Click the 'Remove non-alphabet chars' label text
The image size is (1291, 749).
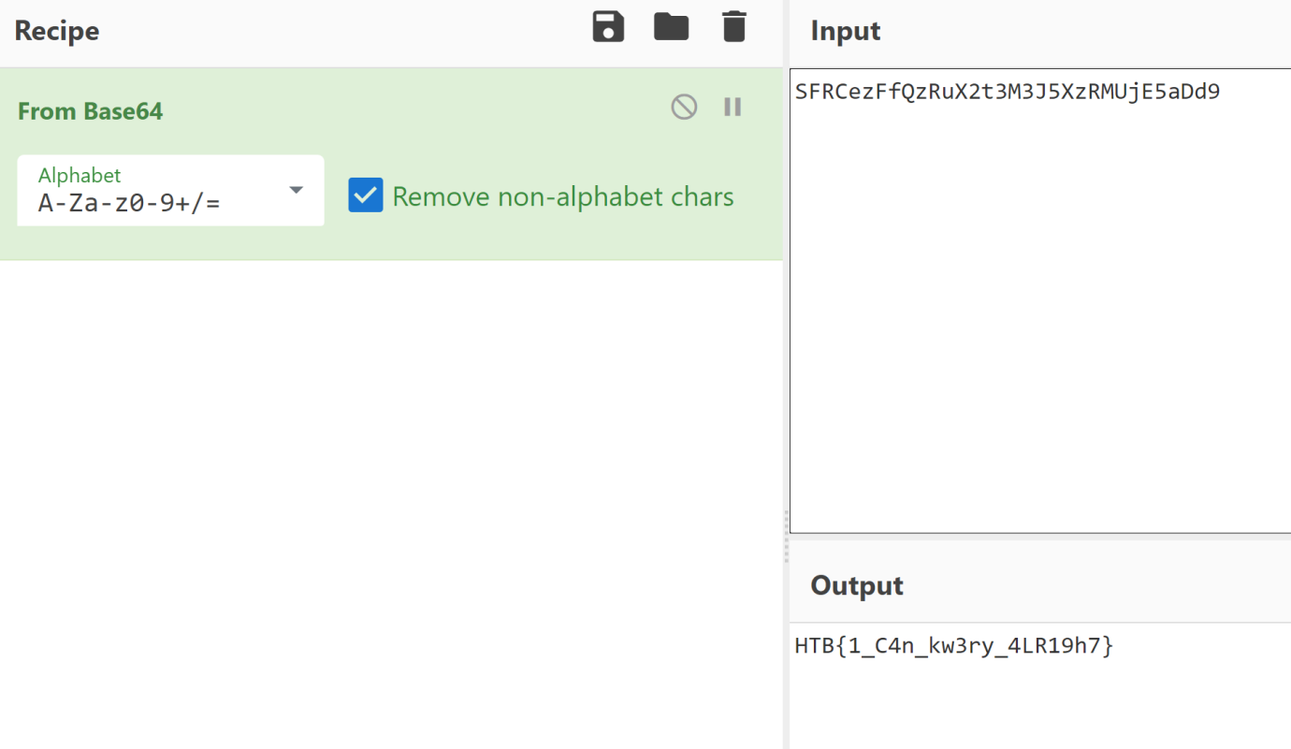coord(562,197)
